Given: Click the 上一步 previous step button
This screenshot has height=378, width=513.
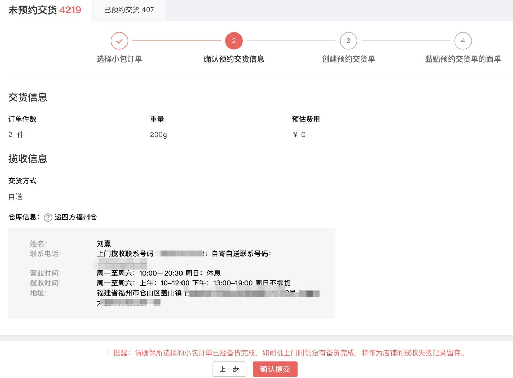Looking at the screenshot, I should point(229,369).
